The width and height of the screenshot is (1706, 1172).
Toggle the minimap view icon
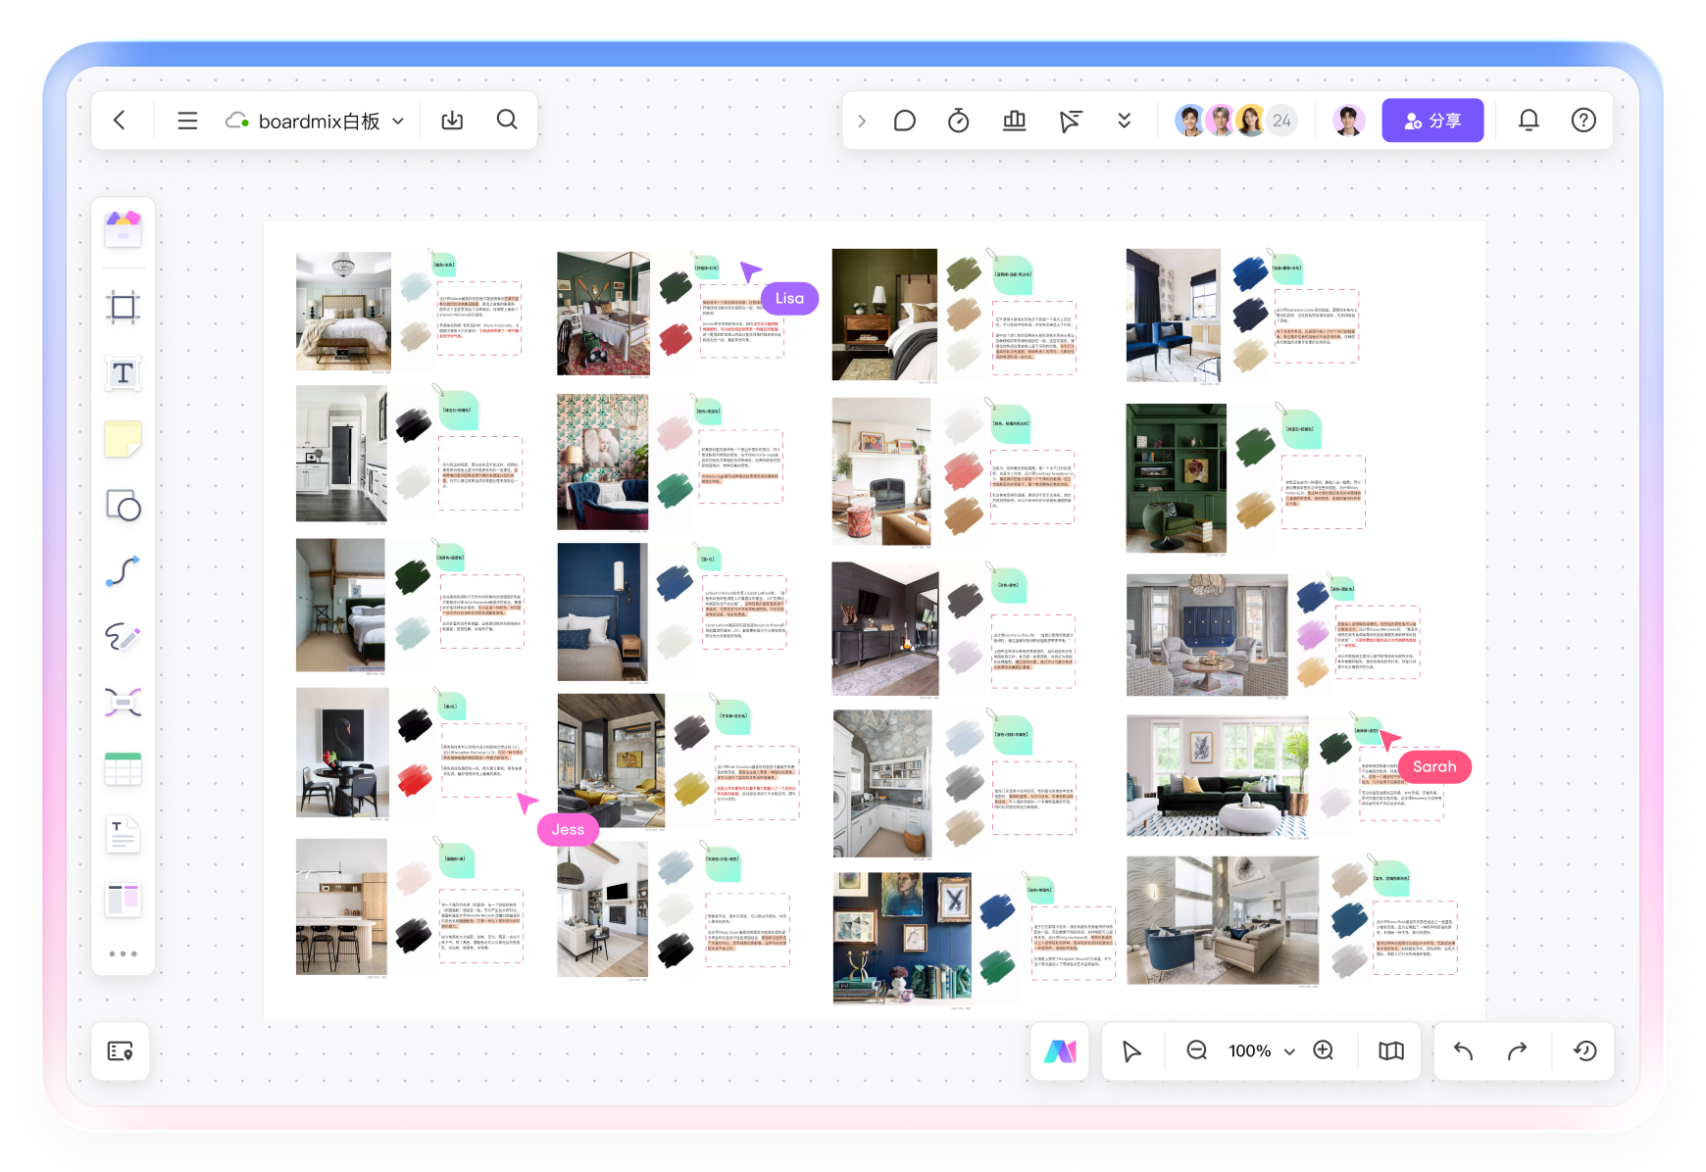click(x=1390, y=1051)
